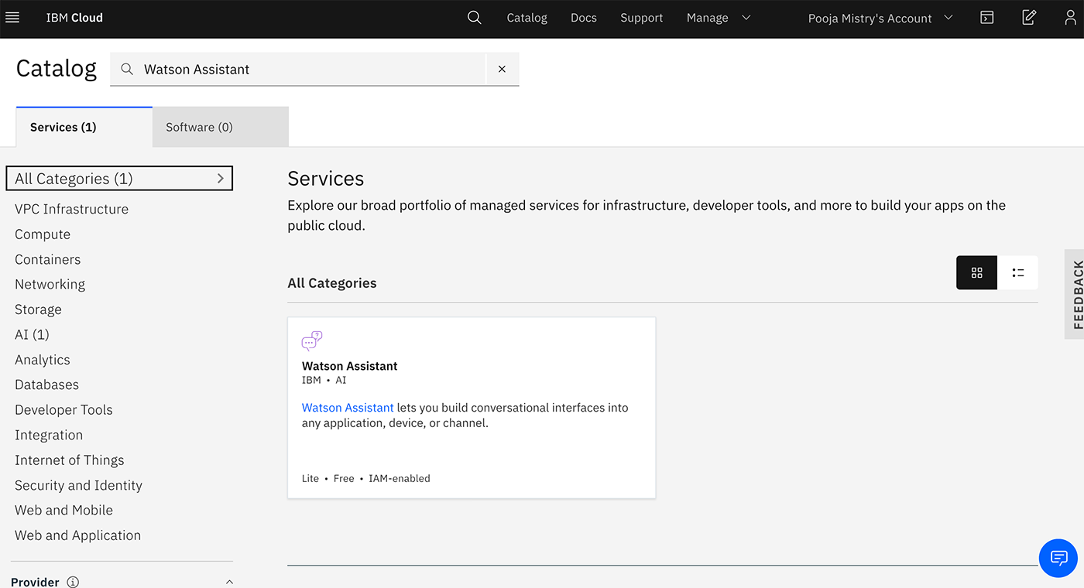Filter by Databases category

pyautogui.click(x=46, y=385)
